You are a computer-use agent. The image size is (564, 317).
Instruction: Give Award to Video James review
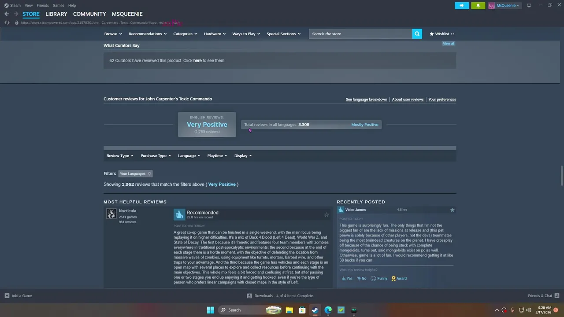[399, 278]
